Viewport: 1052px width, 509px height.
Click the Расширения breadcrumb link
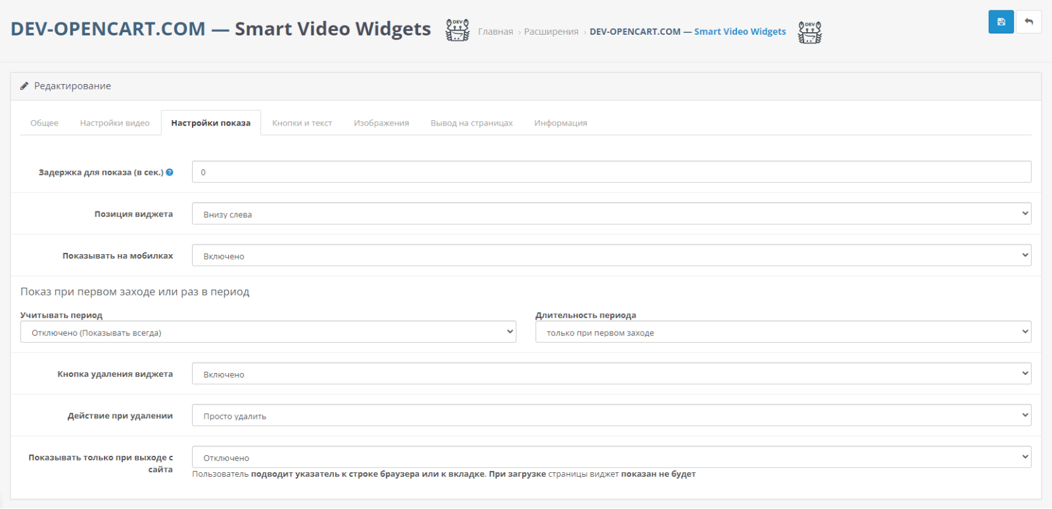[x=551, y=32]
